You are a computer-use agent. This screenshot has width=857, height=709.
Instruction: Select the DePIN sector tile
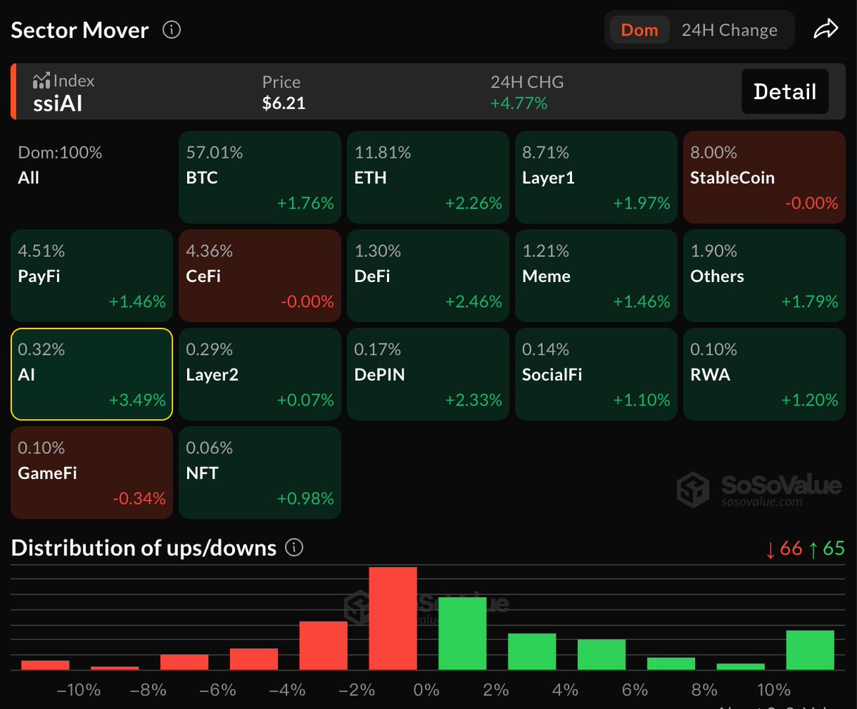click(x=428, y=374)
